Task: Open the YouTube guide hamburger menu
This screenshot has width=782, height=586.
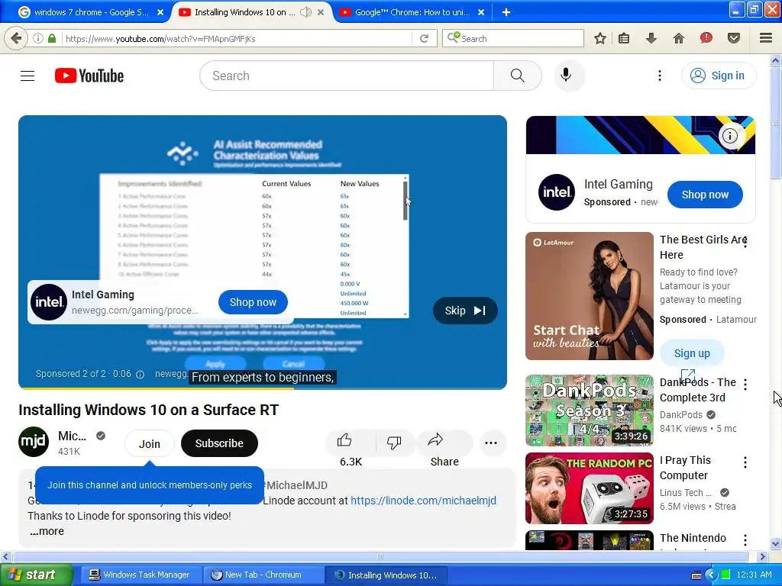Action: [x=27, y=76]
